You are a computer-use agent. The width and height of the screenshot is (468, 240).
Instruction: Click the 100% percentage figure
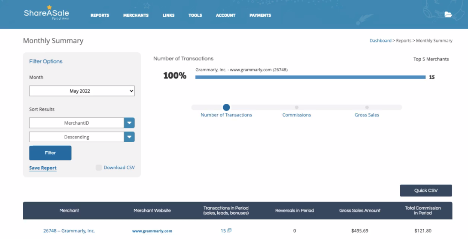click(175, 75)
